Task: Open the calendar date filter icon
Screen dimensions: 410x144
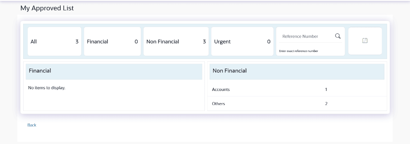Action: [x=365, y=41]
